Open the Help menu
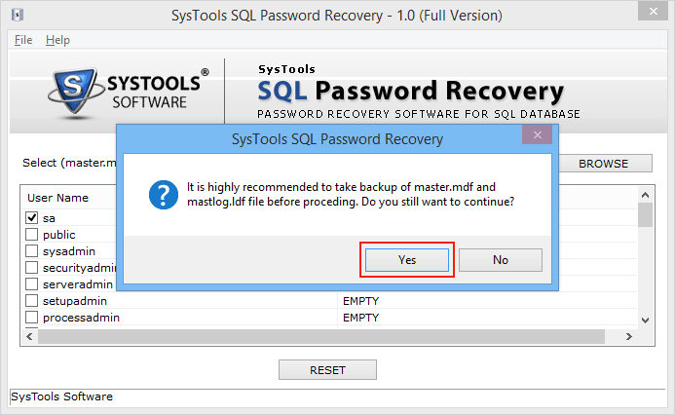Screen dimensions: 675x415 click(57, 40)
